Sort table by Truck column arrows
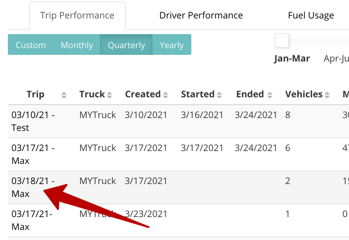The height and width of the screenshot is (240, 349). 109,95
